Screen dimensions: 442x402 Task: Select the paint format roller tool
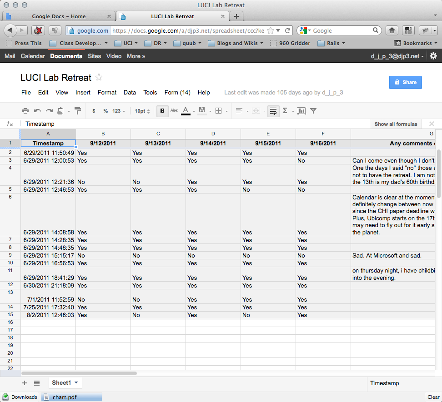click(77, 111)
